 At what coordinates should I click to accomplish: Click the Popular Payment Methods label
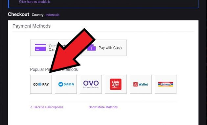pyautogui.click(x=54, y=69)
